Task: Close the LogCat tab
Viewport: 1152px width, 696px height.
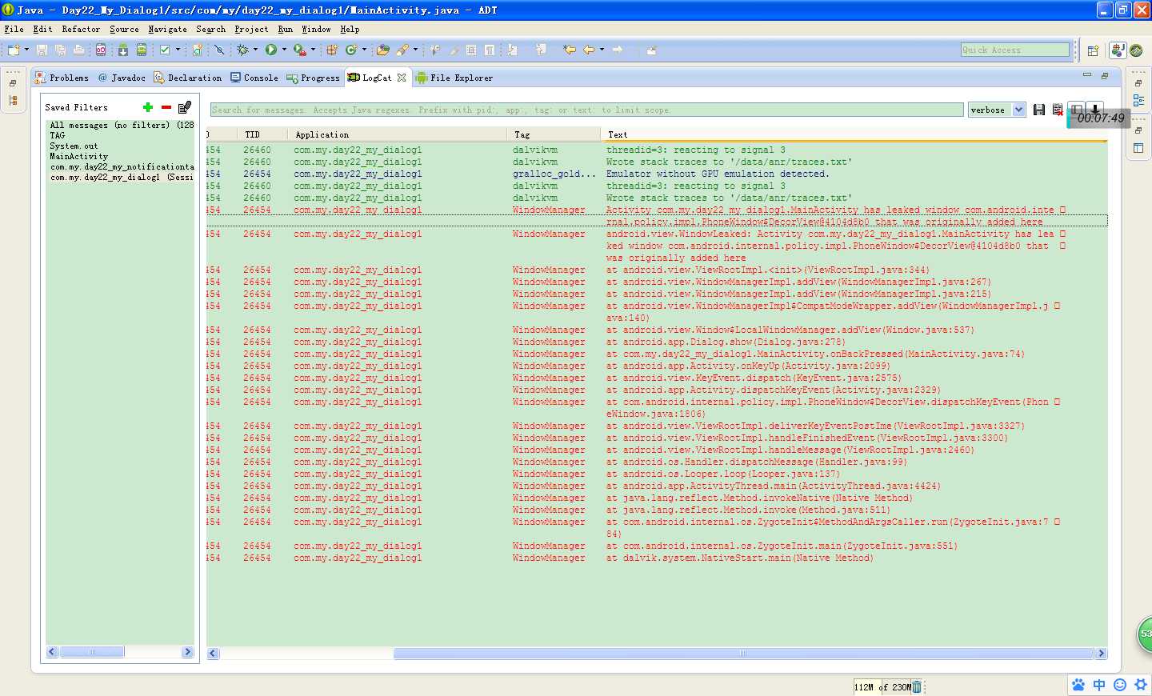Action: pos(402,78)
